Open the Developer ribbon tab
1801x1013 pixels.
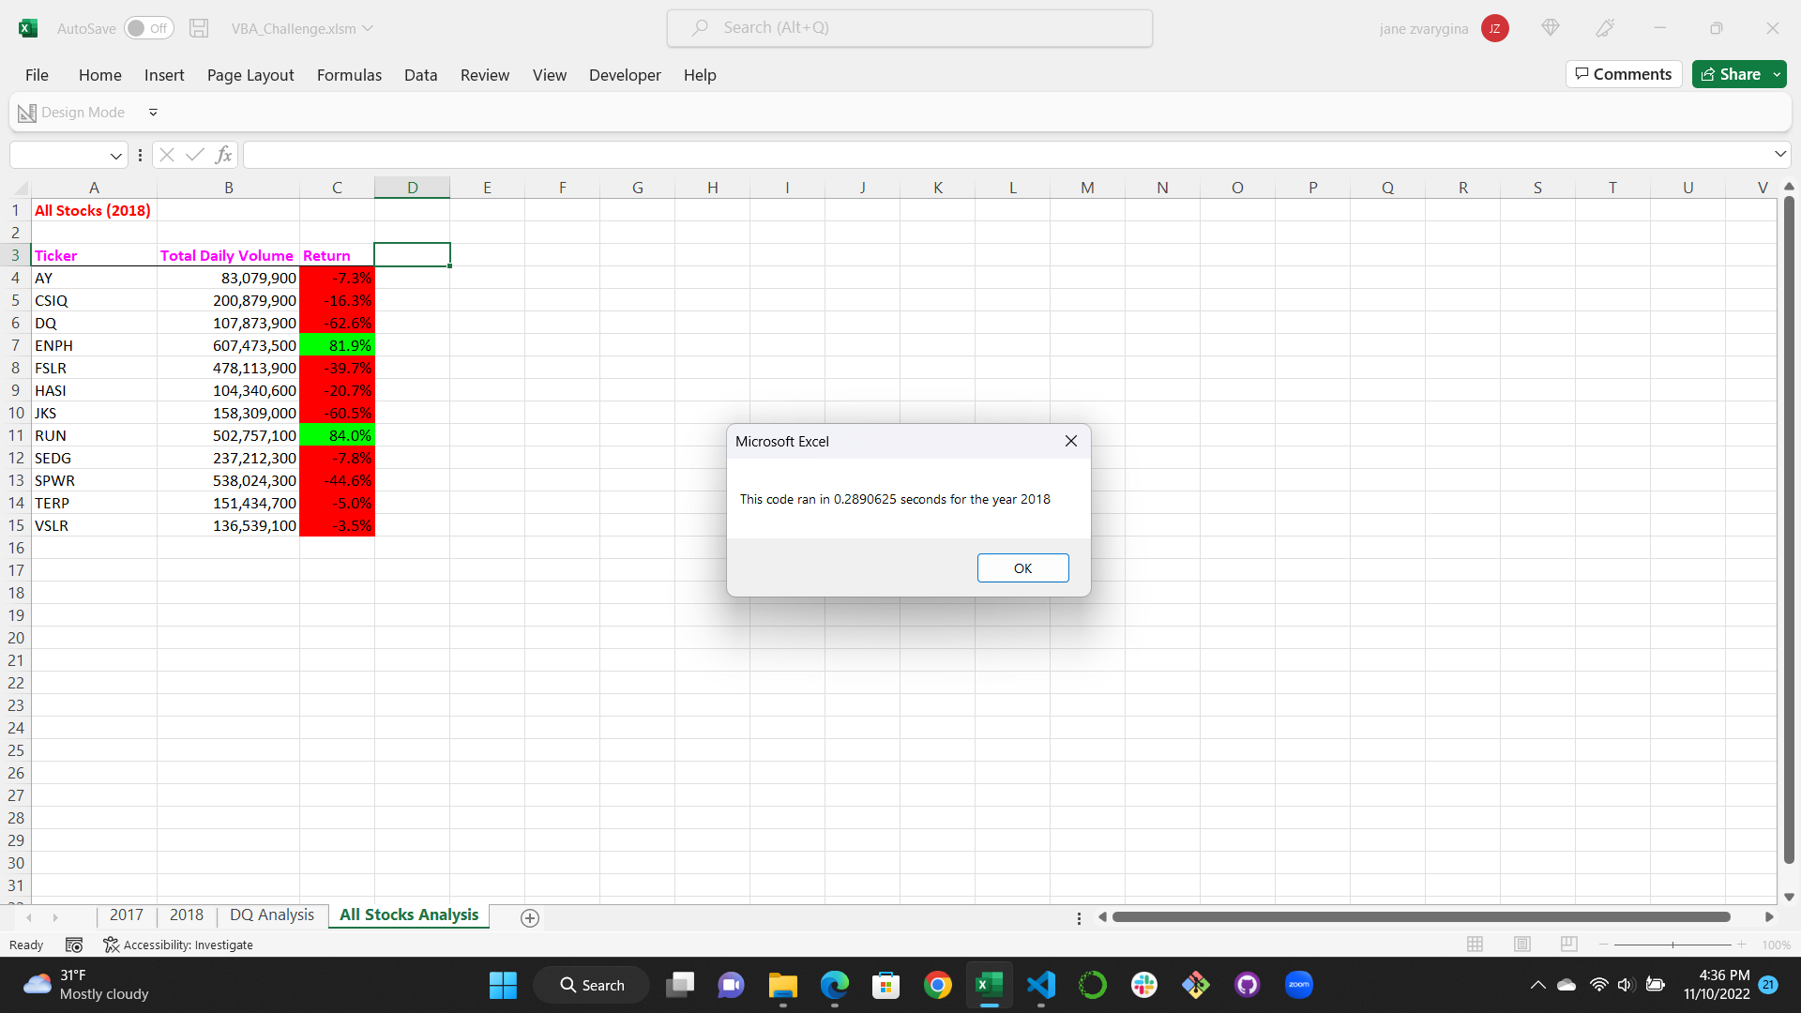[625, 75]
